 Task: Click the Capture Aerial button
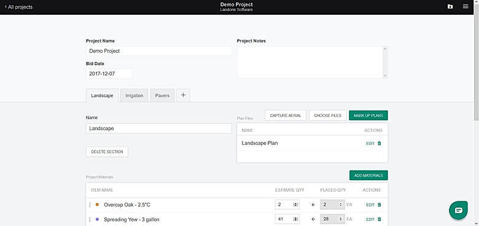(x=286, y=115)
